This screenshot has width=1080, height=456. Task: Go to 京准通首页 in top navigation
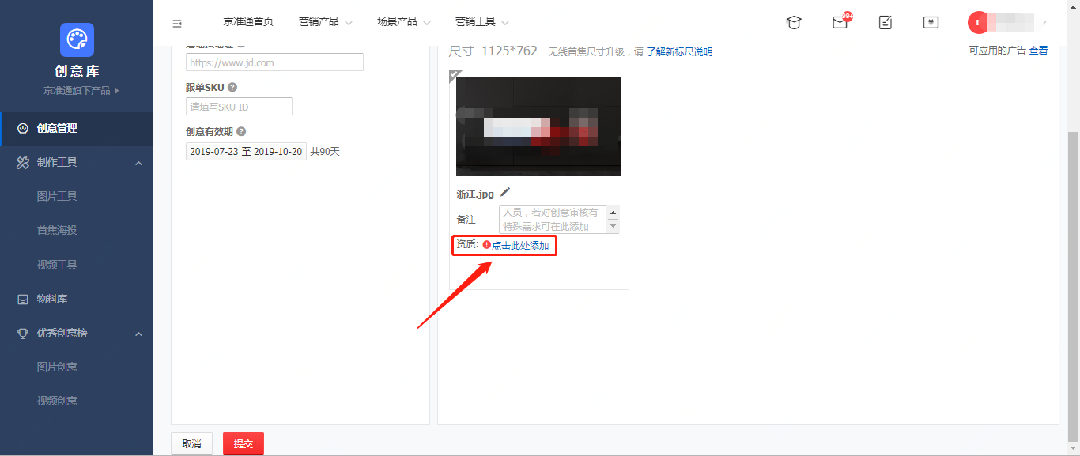248,22
